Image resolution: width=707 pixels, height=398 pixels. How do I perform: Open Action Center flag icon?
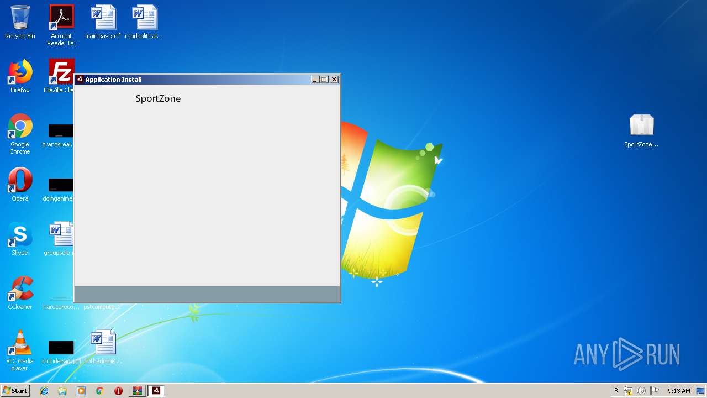coord(655,391)
